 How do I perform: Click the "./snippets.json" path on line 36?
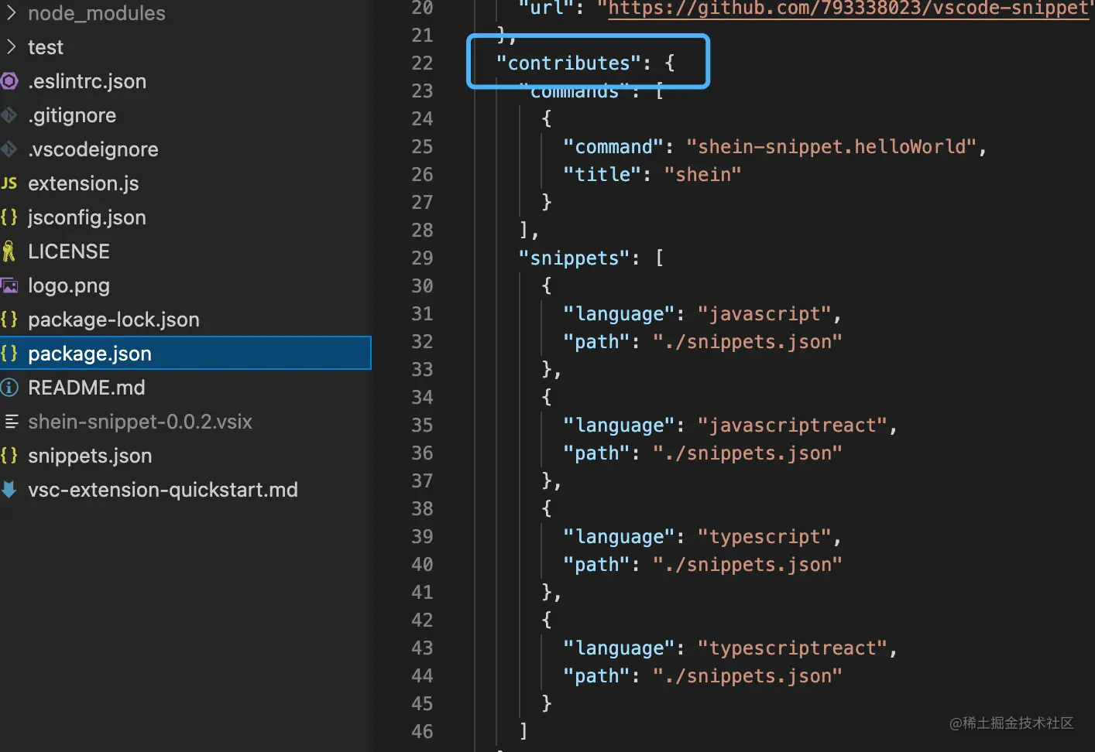[x=747, y=453]
